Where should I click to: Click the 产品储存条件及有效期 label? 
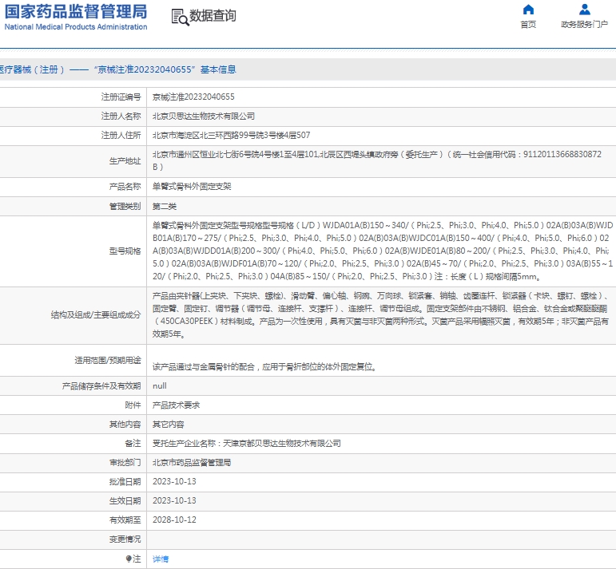coord(101,386)
